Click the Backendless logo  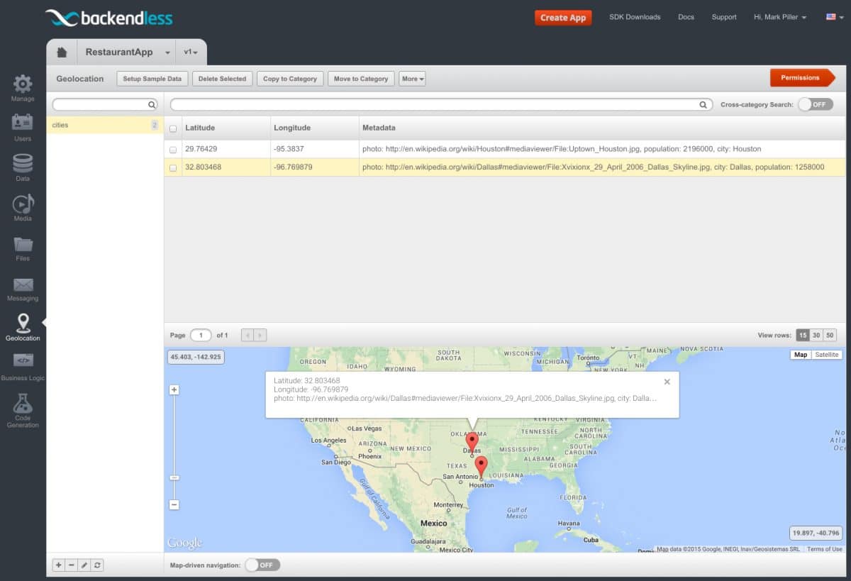[x=109, y=17]
